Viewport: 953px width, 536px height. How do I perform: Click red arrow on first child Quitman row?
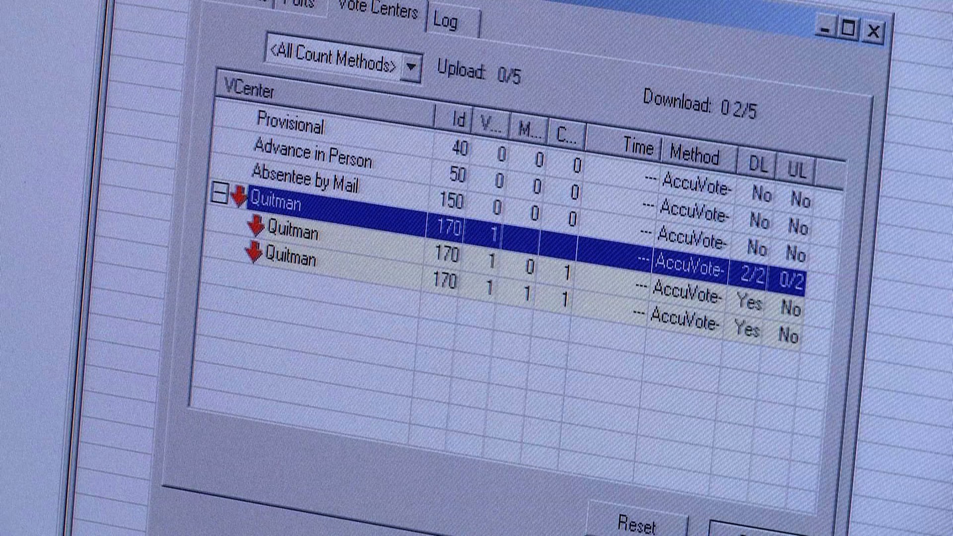[256, 225]
